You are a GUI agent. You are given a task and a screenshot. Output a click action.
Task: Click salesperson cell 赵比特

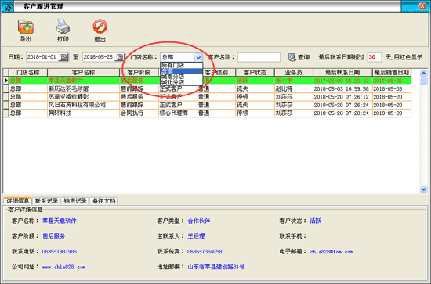[x=294, y=89]
